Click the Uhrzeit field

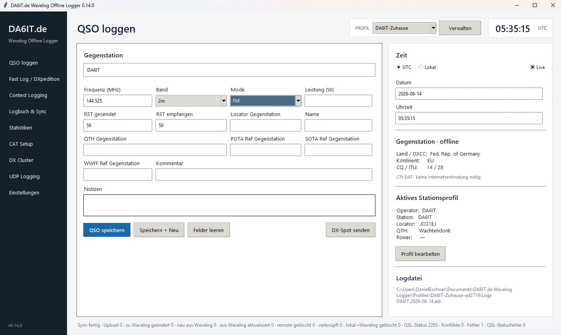pos(469,118)
